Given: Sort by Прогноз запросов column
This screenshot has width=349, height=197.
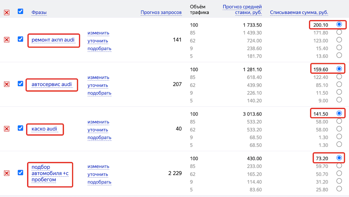Looking at the screenshot, I should tap(161, 13).
